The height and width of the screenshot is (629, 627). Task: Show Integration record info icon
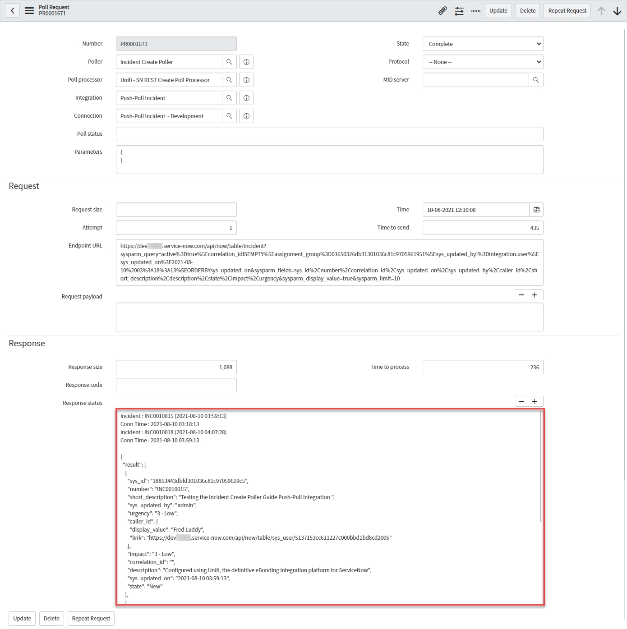246,98
